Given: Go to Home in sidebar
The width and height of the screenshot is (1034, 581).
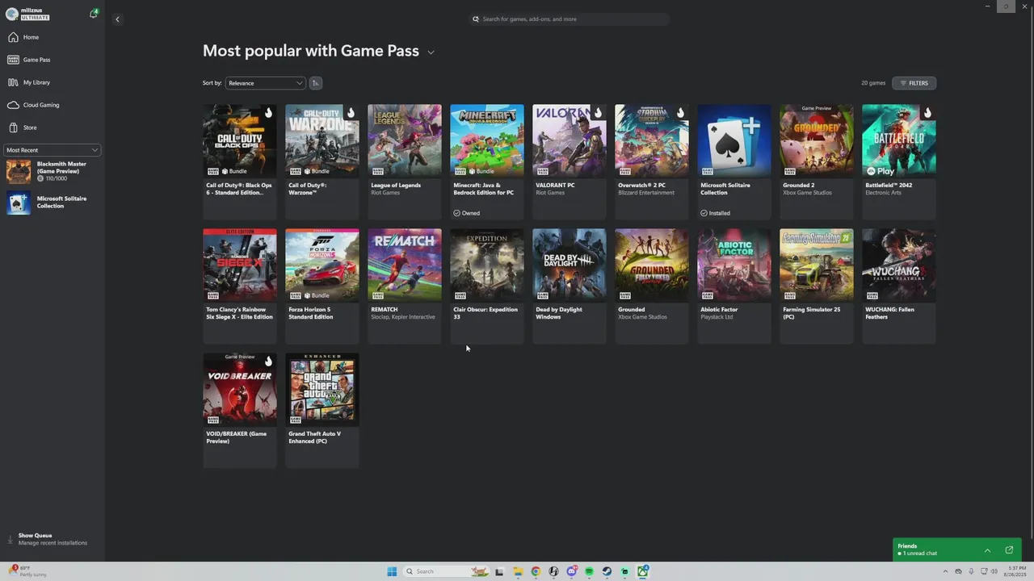Looking at the screenshot, I should click(x=52, y=37).
